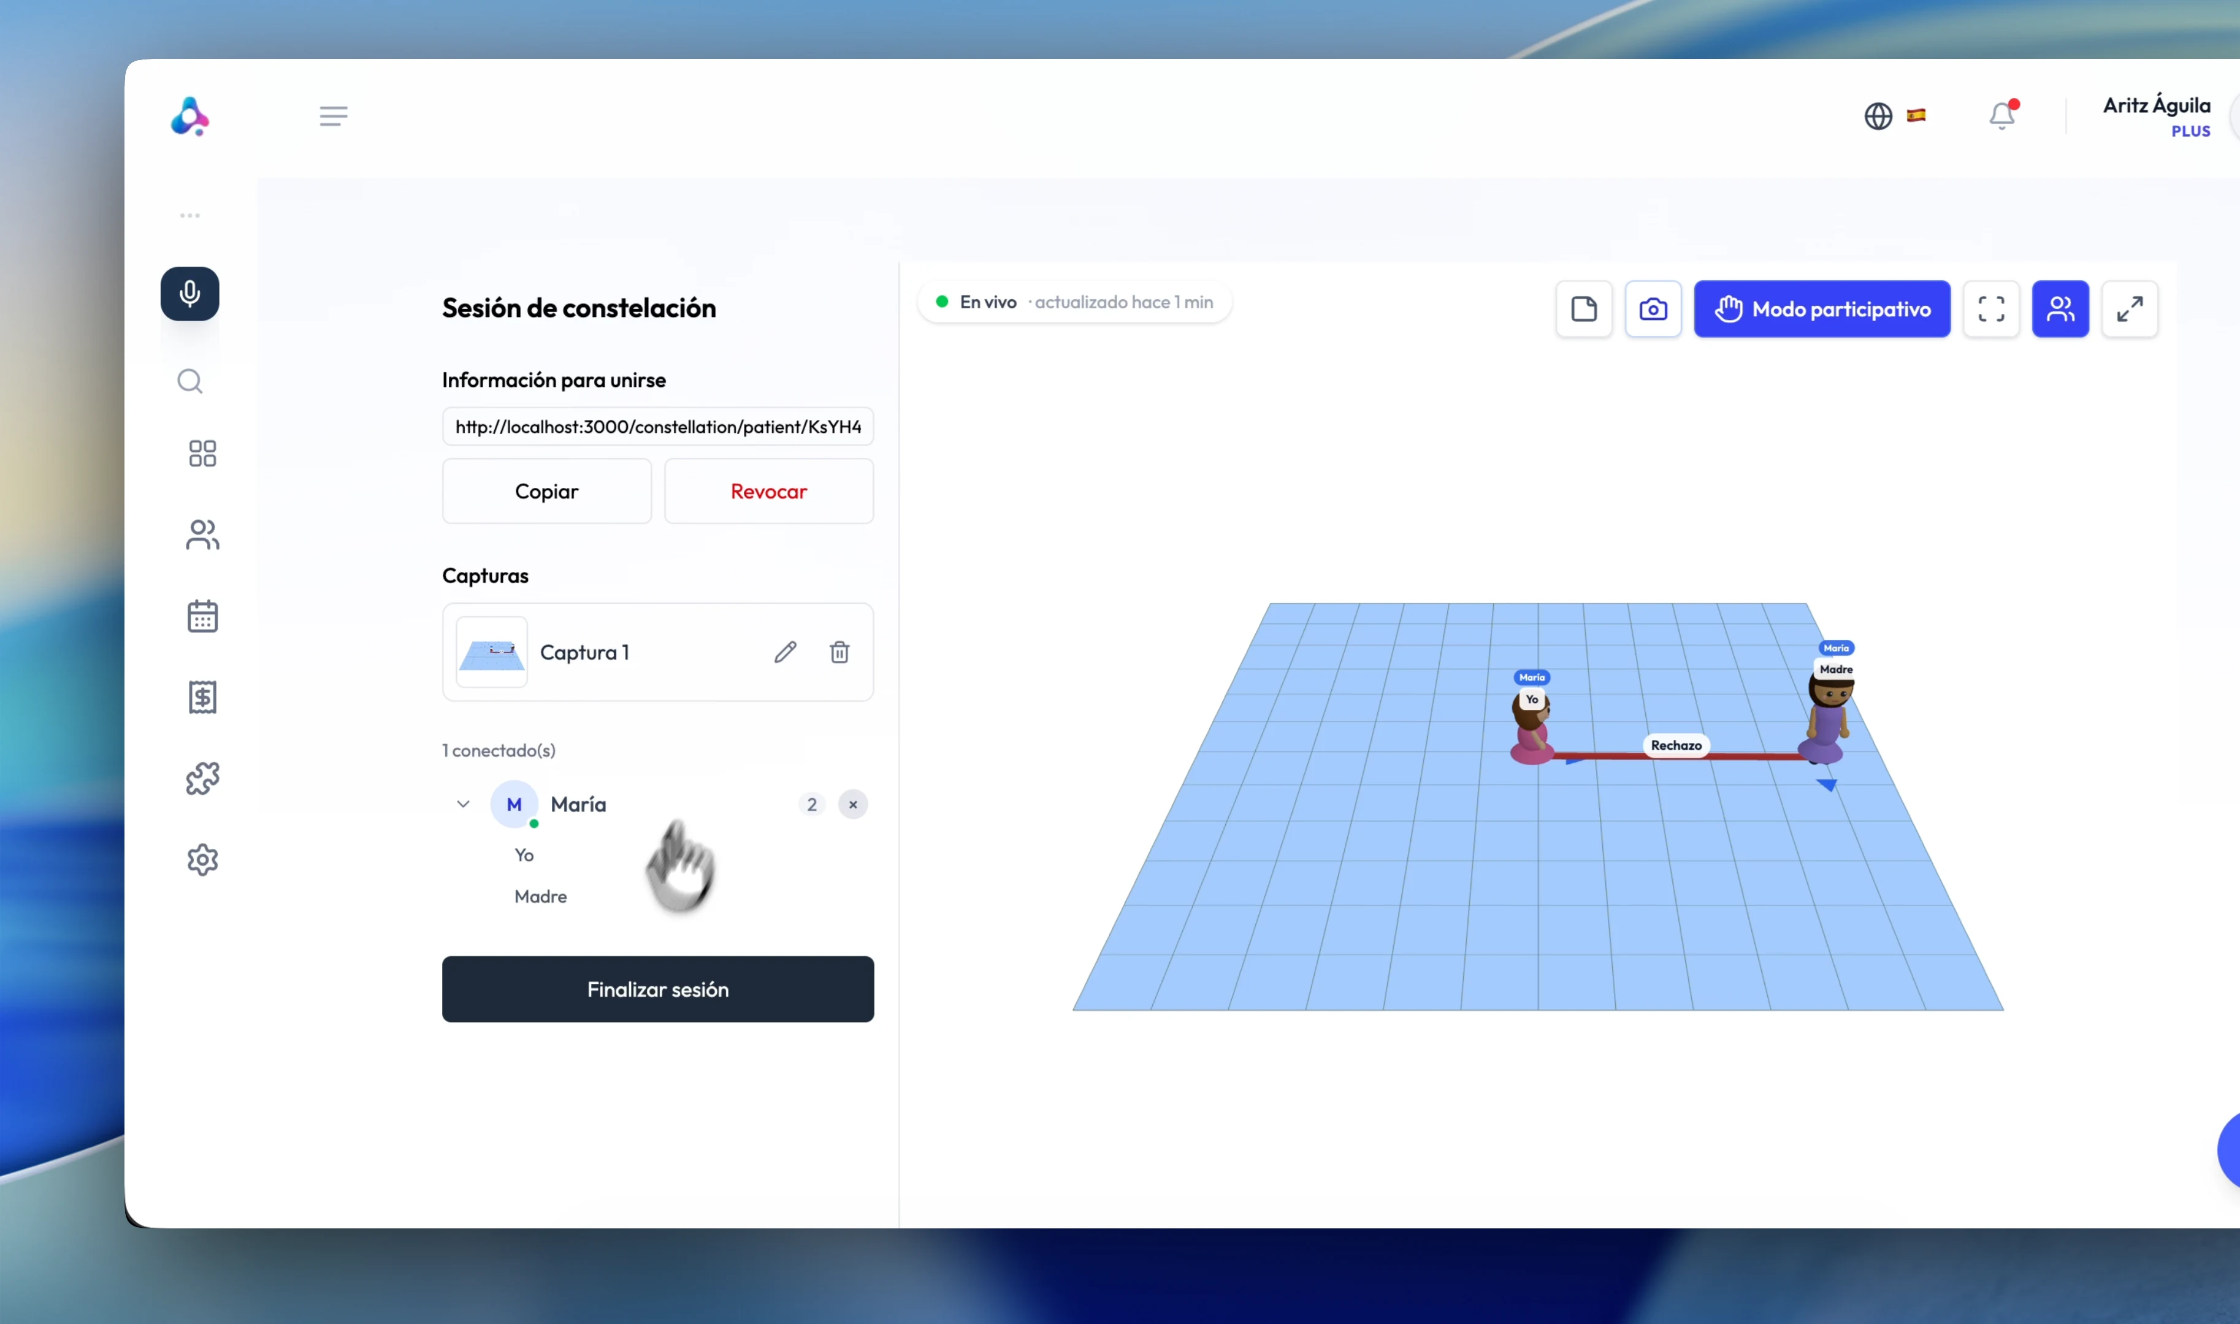
Task: Open the Captura 1 thumbnail
Action: 492,652
